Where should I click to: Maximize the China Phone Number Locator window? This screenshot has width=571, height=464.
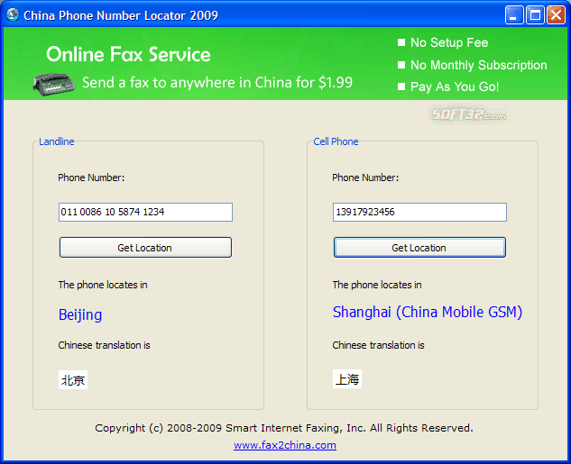[x=535, y=15]
